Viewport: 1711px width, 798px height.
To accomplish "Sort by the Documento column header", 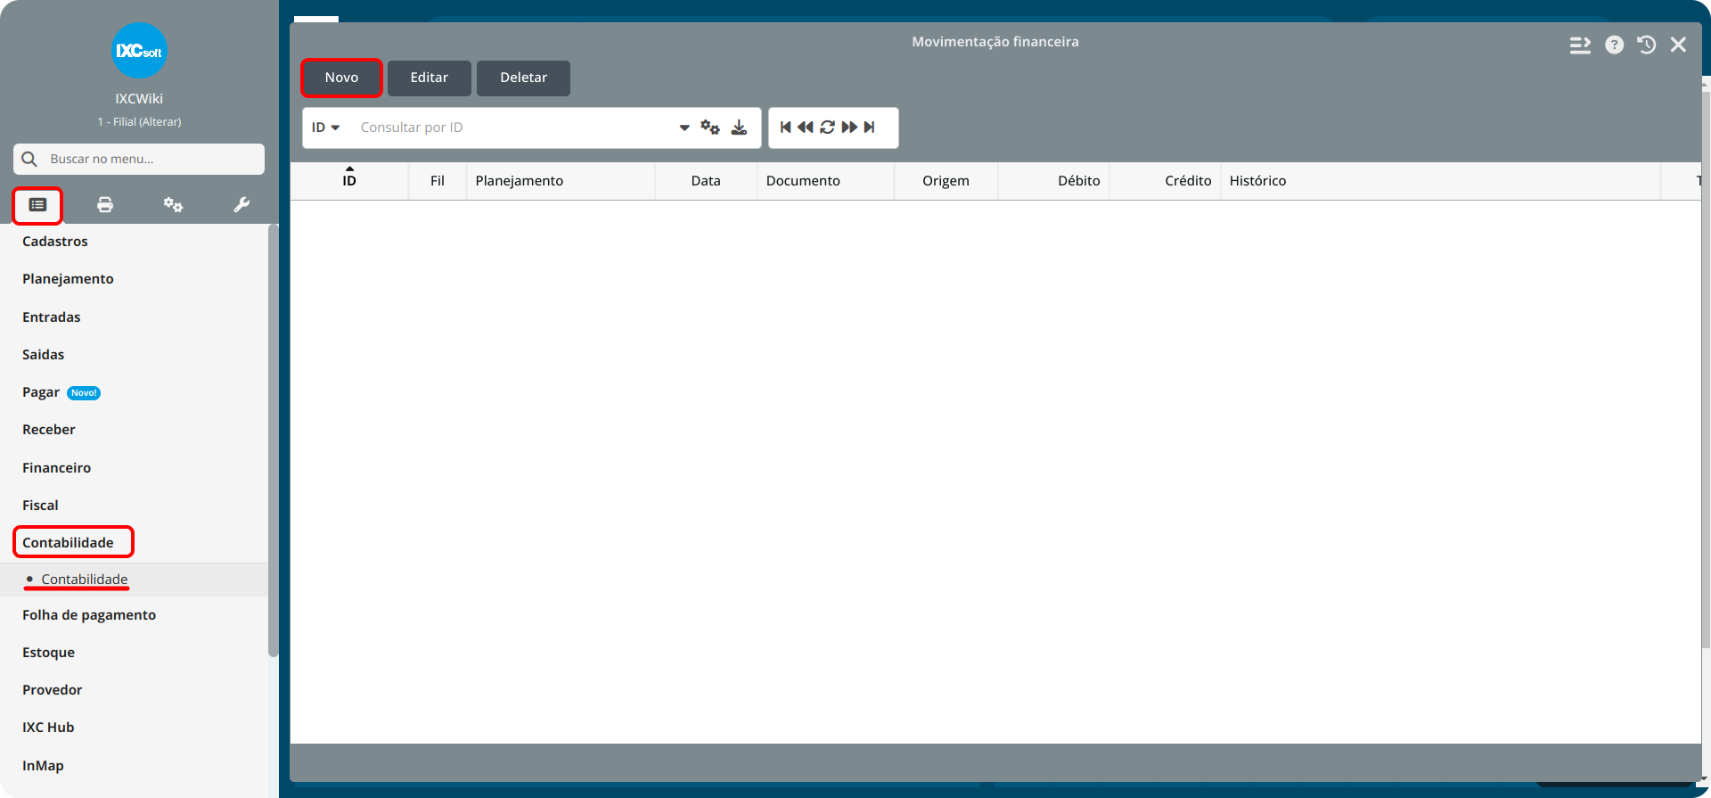I will 825,181.
